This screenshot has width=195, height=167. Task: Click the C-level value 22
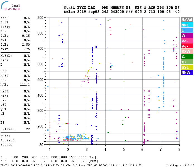pyautogui.click(x=28, y=129)
